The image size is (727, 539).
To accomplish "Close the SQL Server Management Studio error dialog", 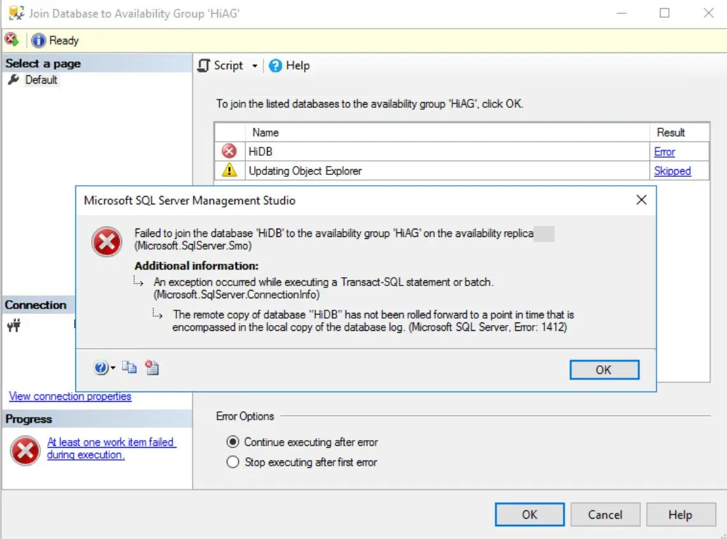I will point(641,200).
